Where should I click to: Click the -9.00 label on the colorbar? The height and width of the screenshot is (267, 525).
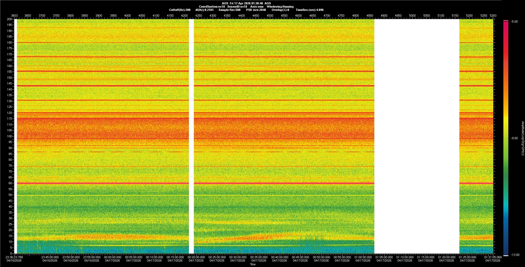pos(514,138)
